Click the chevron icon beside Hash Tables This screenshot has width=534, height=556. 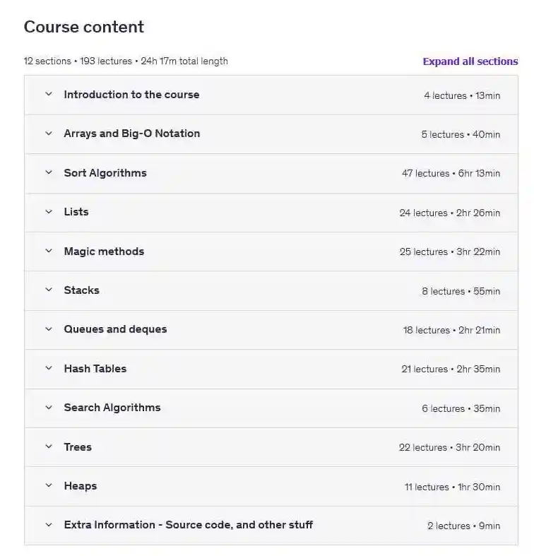point(49,369)
